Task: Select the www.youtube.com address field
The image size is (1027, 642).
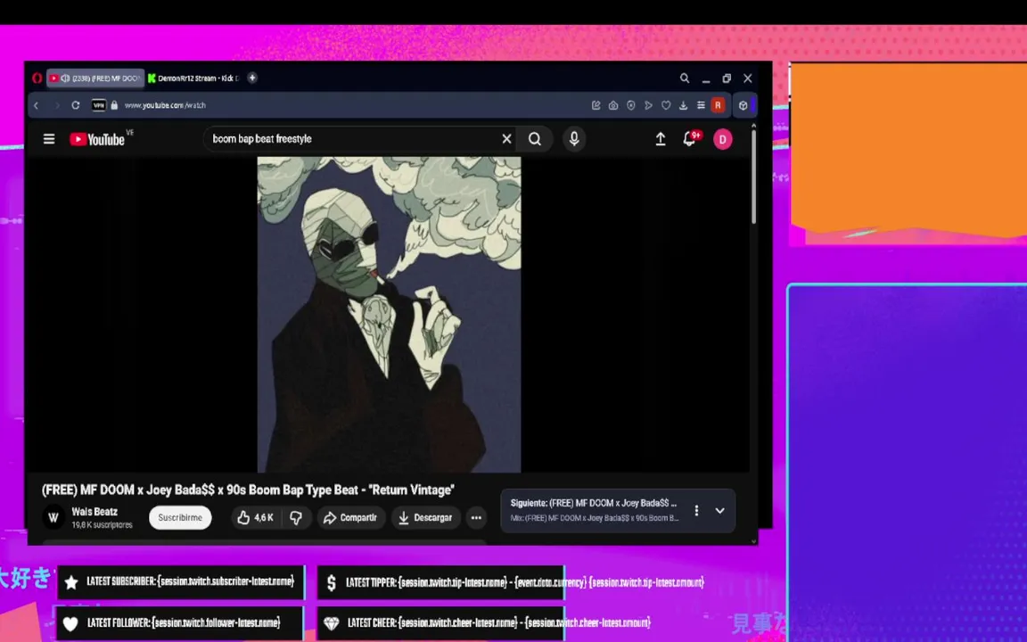Action: 165,105
